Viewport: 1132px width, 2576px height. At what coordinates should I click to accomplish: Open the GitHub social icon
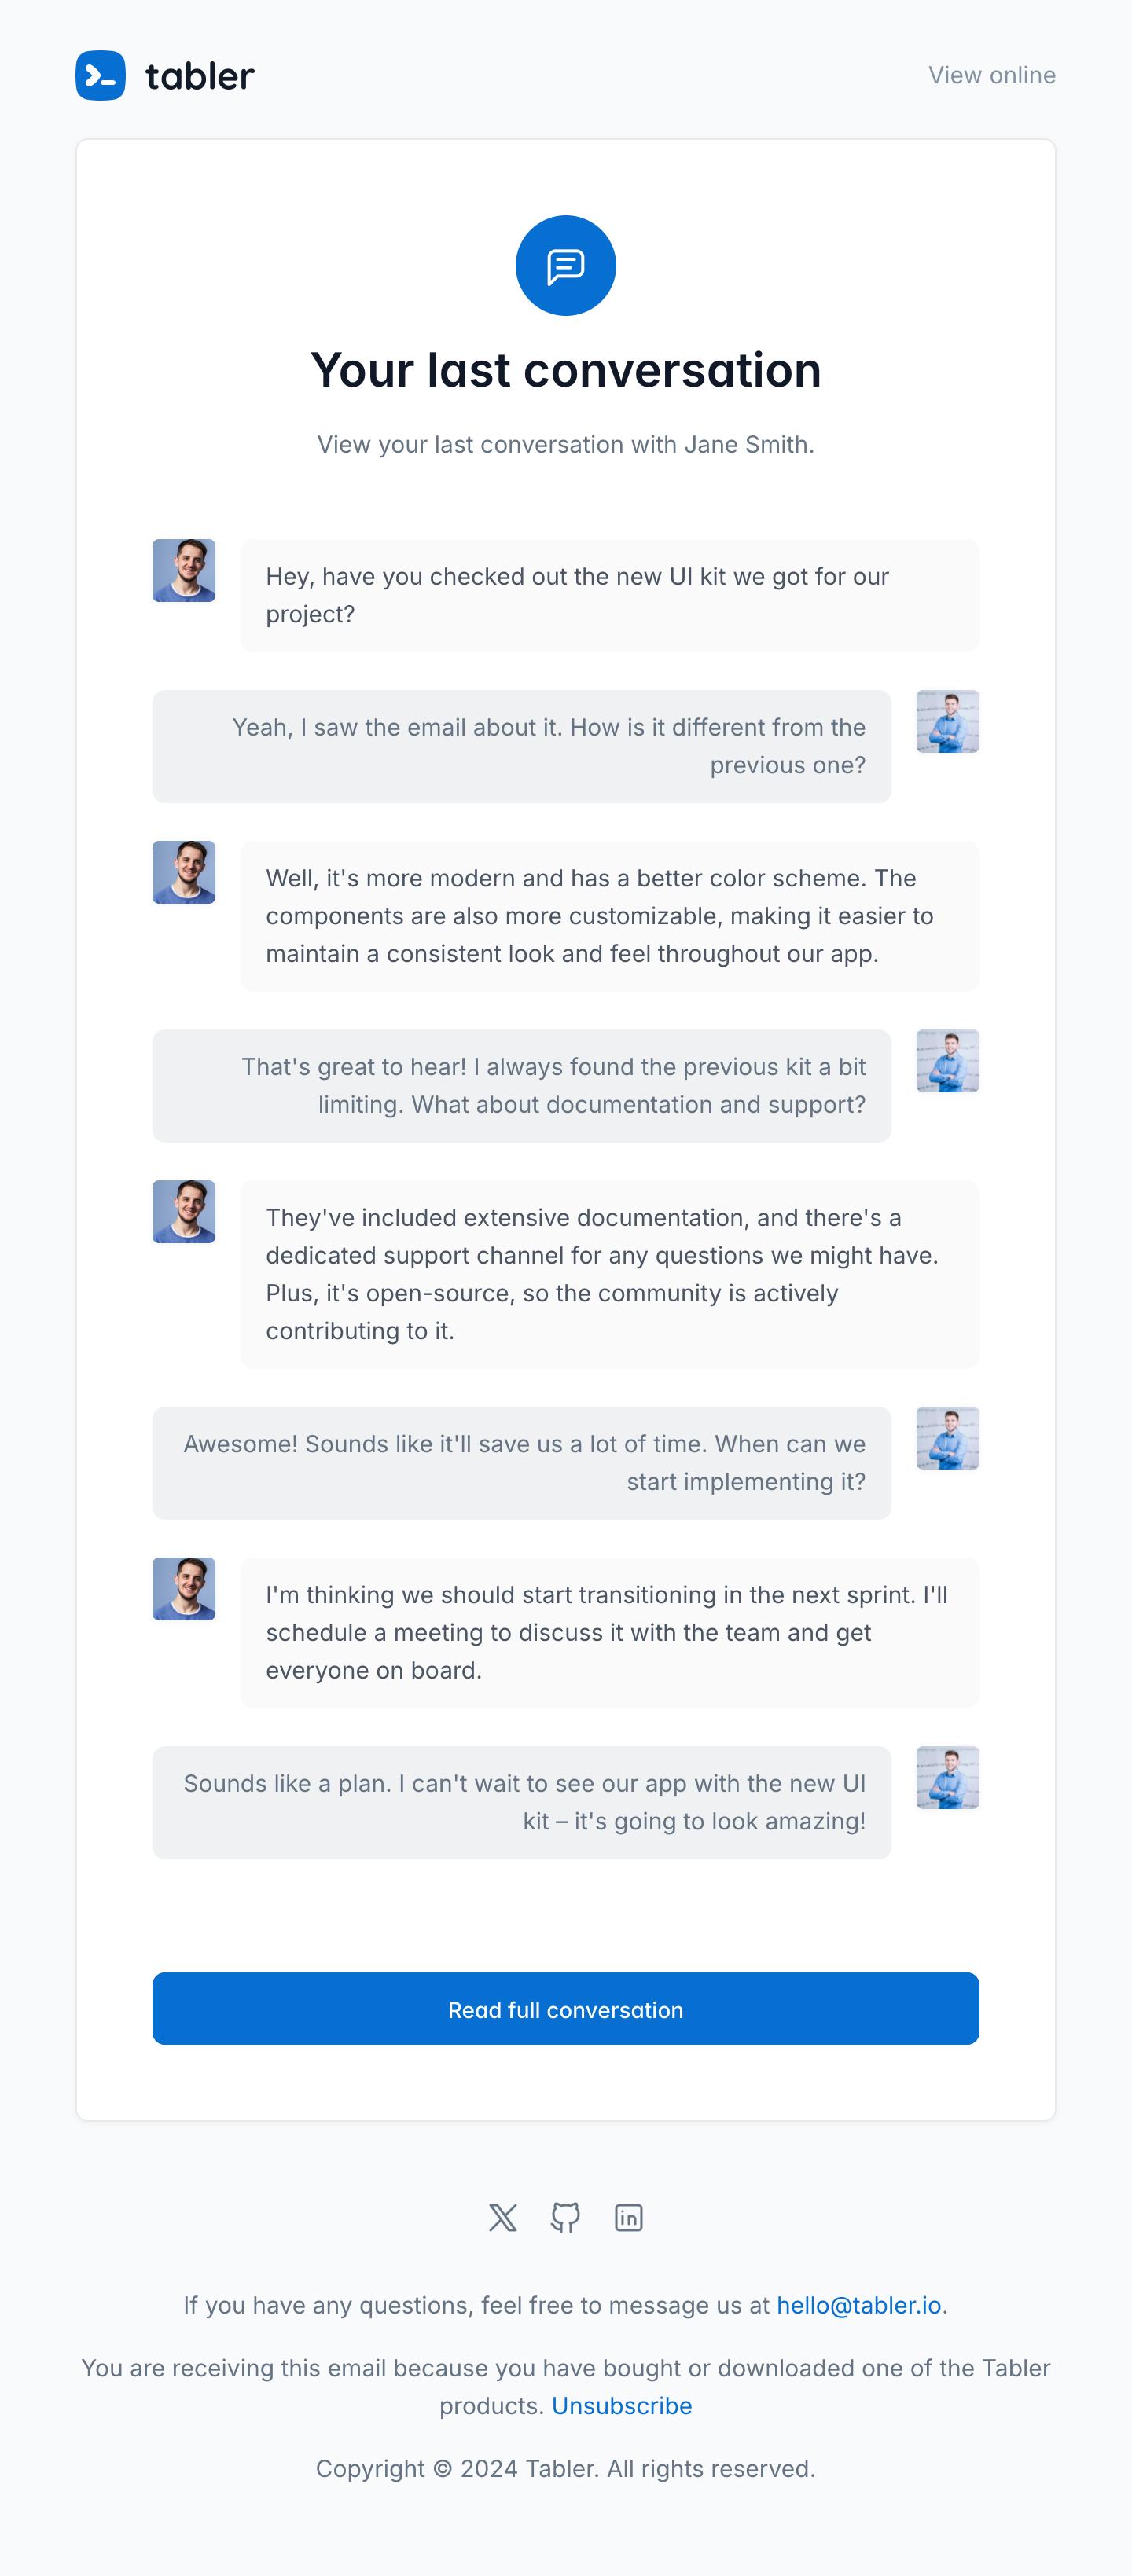(x=566, y=2217)
